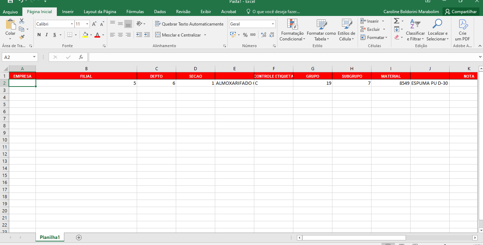Image resolution: width=483 pixels, height=245 pixels.
Task: Increase font size with the large A icon
Action: point(94,24)
